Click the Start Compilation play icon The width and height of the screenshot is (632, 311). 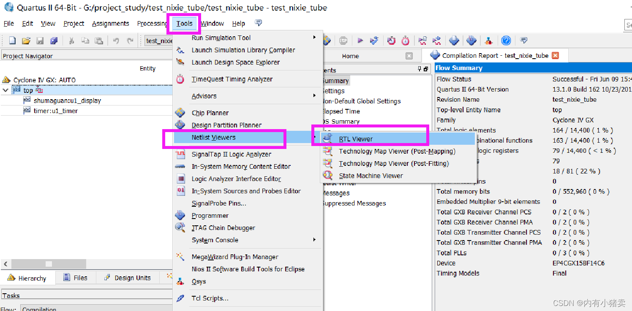click(x=360, y=41)
